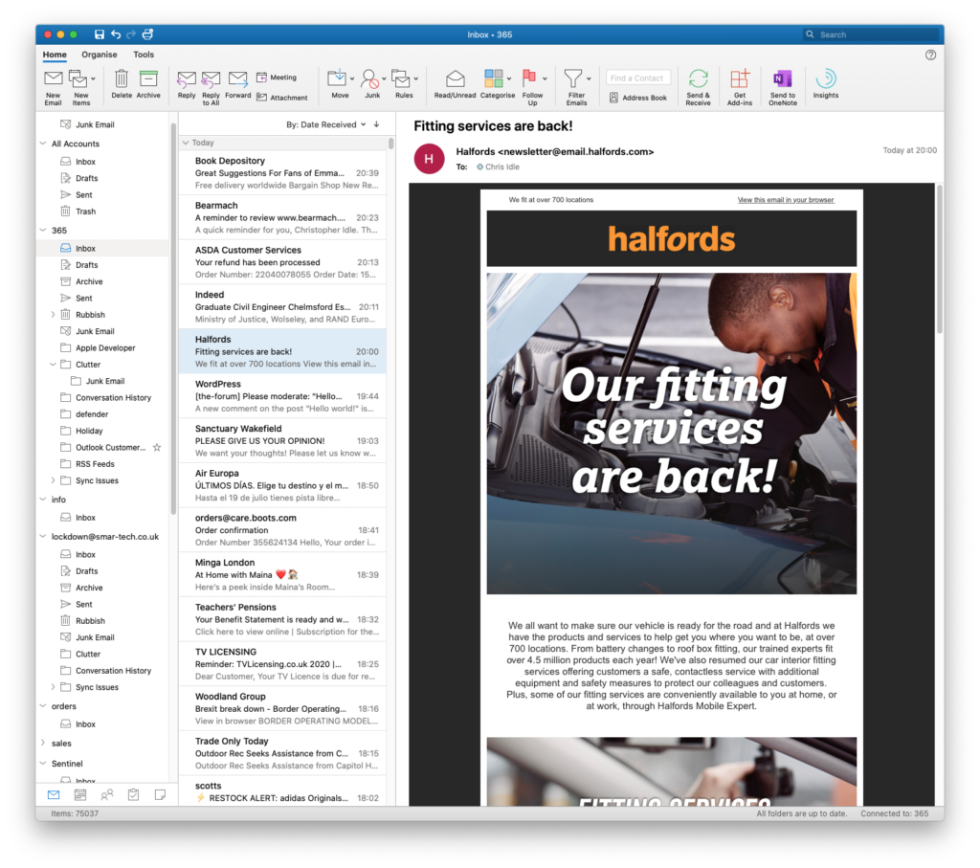
Task: Collapse the All Accounts section
Action: click(x=43, y=144)
